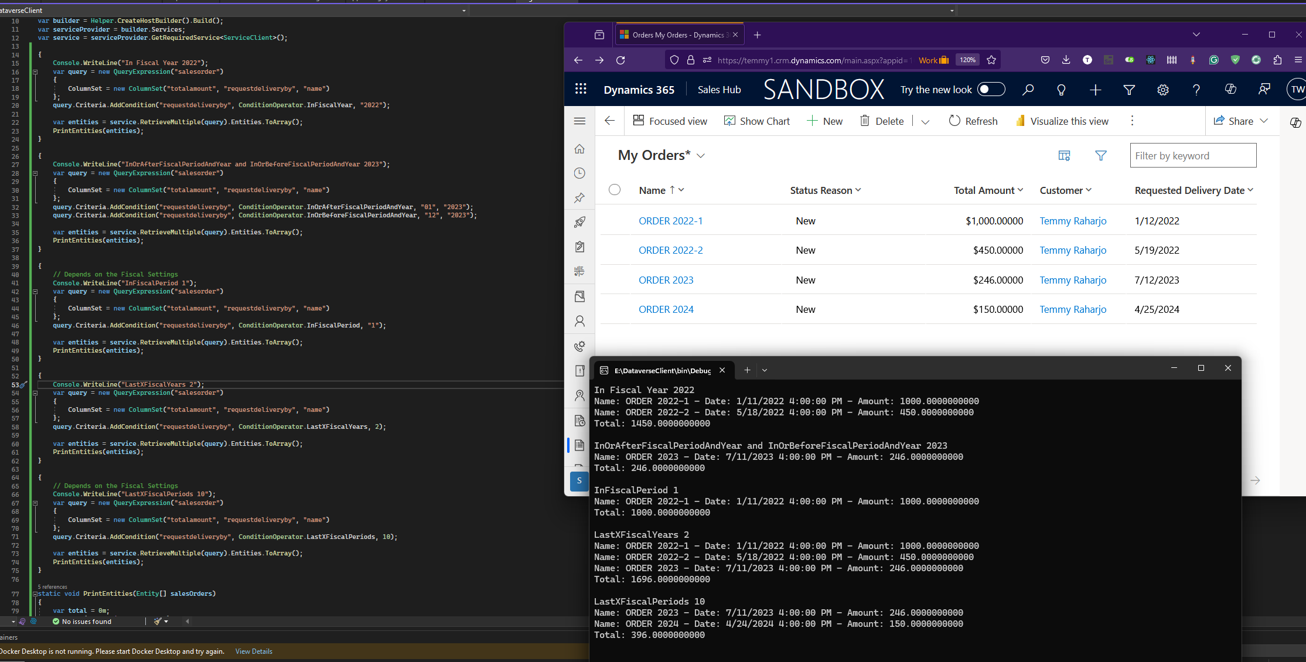1306x662 pixels.
Task: Bookmark the page with the star icon
Action: point(991,60)
